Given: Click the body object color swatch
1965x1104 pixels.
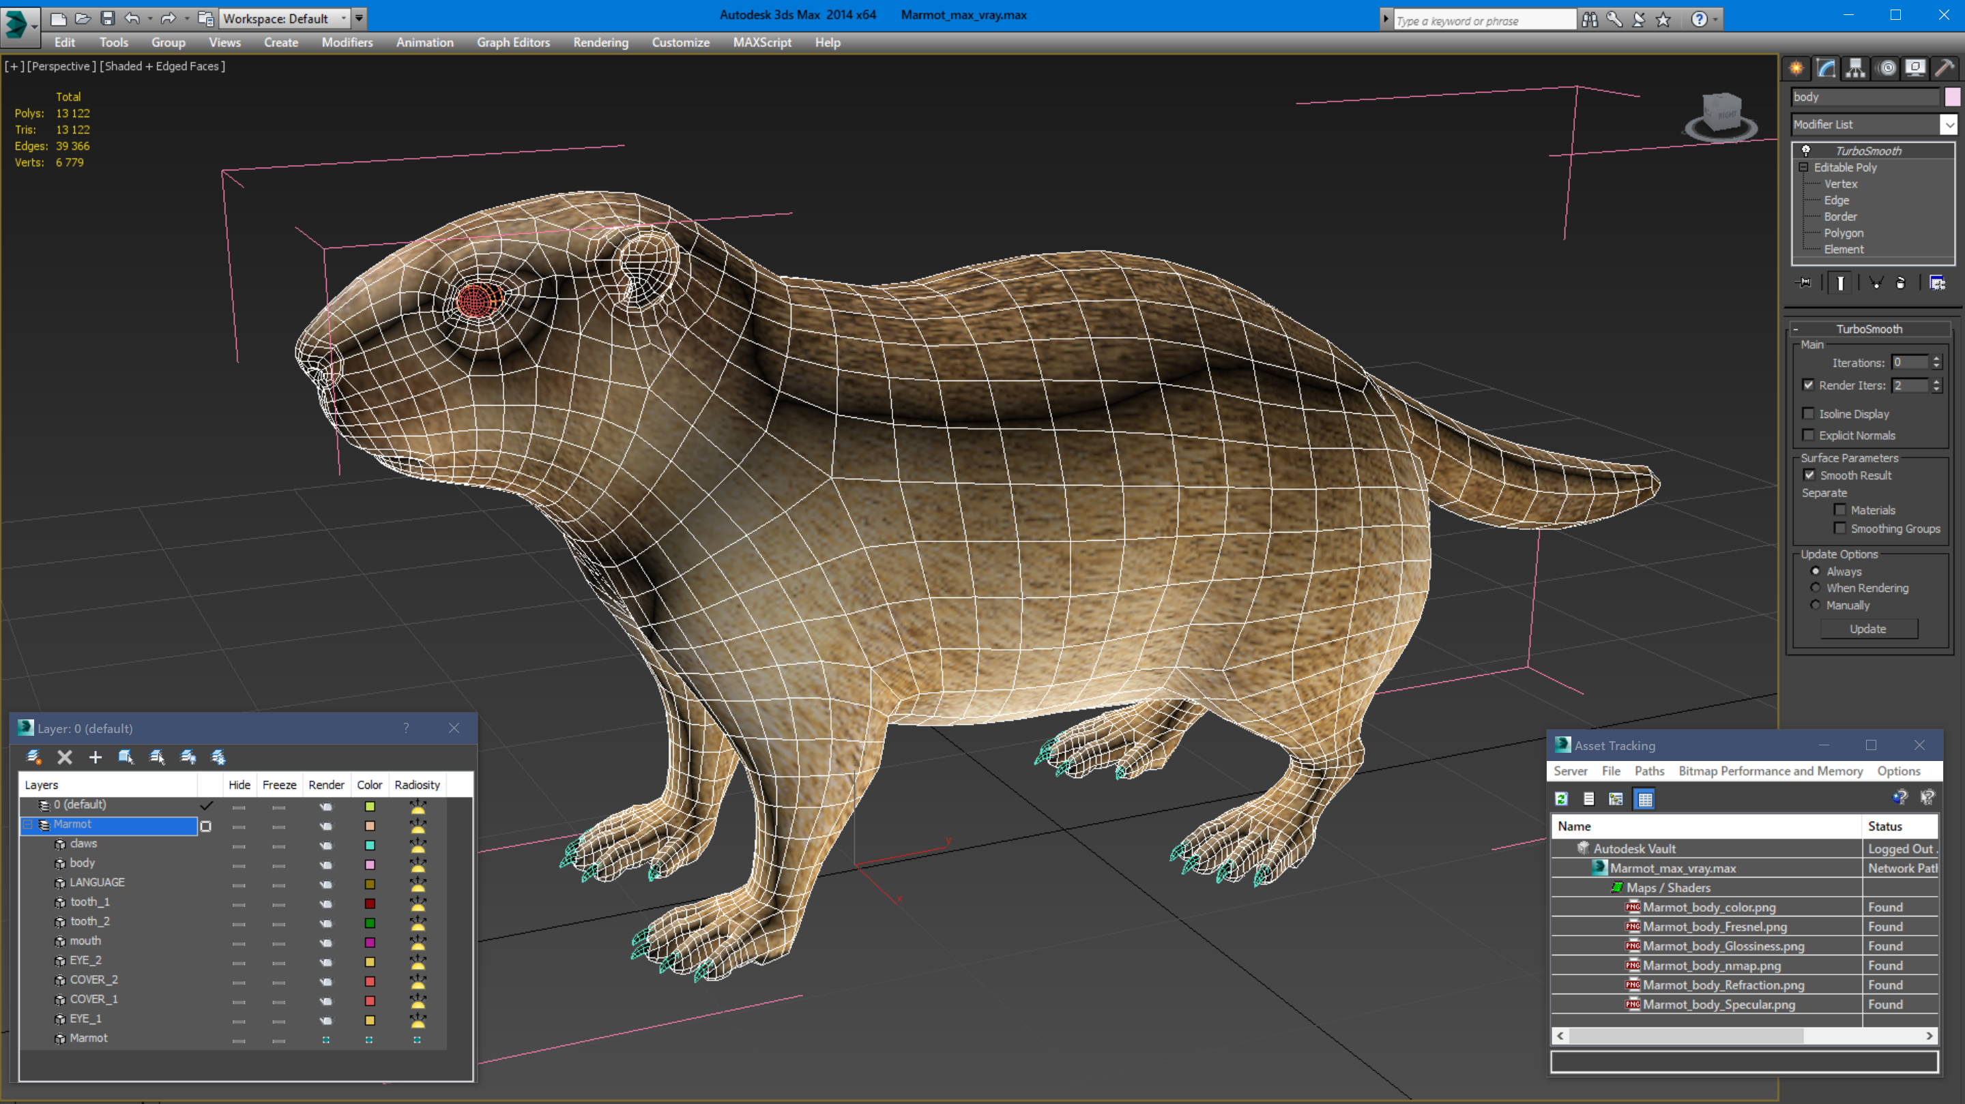Looking at the screenshot, I should click(x=1952, y=97).
